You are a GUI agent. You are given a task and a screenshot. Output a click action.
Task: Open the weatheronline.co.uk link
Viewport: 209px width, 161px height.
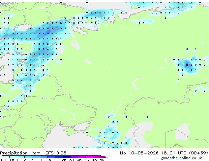click(x=181, y=158)
